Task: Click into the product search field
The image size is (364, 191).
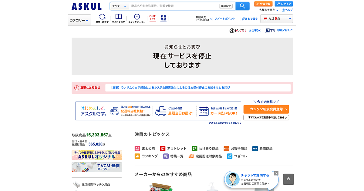Action: (174, 6)
